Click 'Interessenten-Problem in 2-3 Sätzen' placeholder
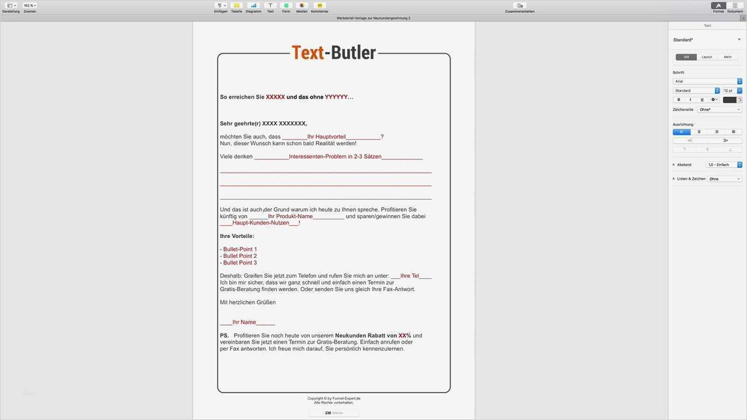 coord(335,156)
